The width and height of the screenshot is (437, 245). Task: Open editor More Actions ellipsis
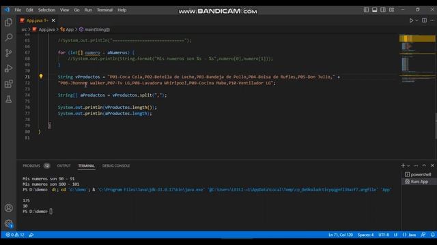point(432,20)
